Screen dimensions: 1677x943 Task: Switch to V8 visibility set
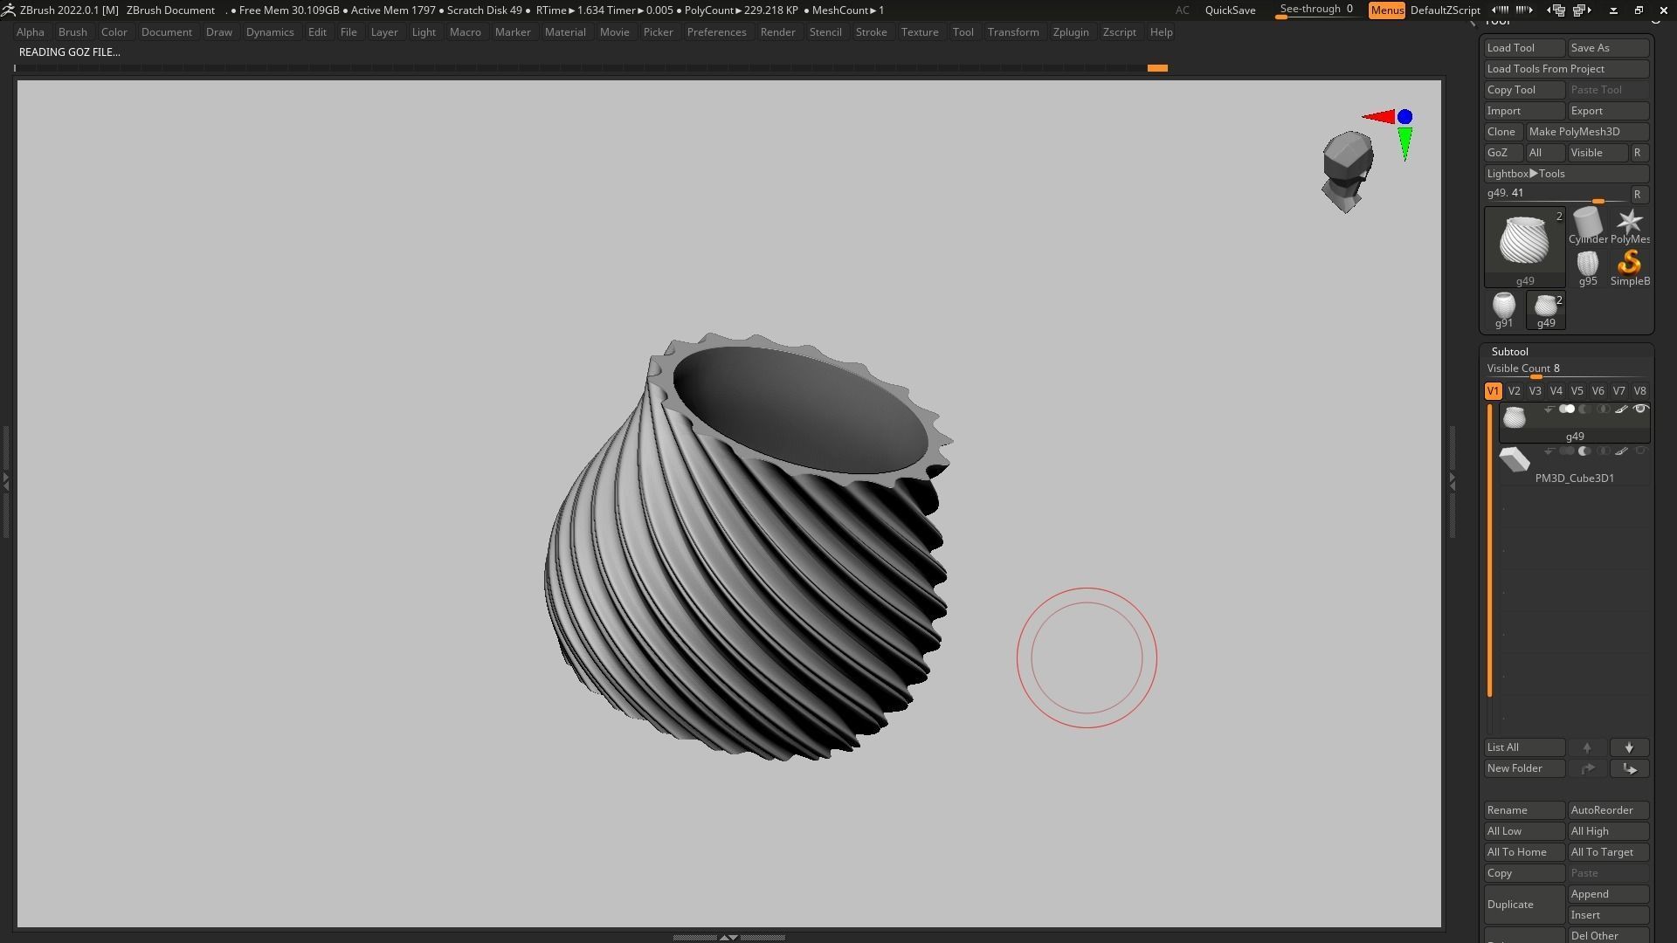click(1639, 391)
